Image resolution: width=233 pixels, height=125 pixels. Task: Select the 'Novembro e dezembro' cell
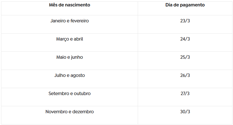coord(69,112)
